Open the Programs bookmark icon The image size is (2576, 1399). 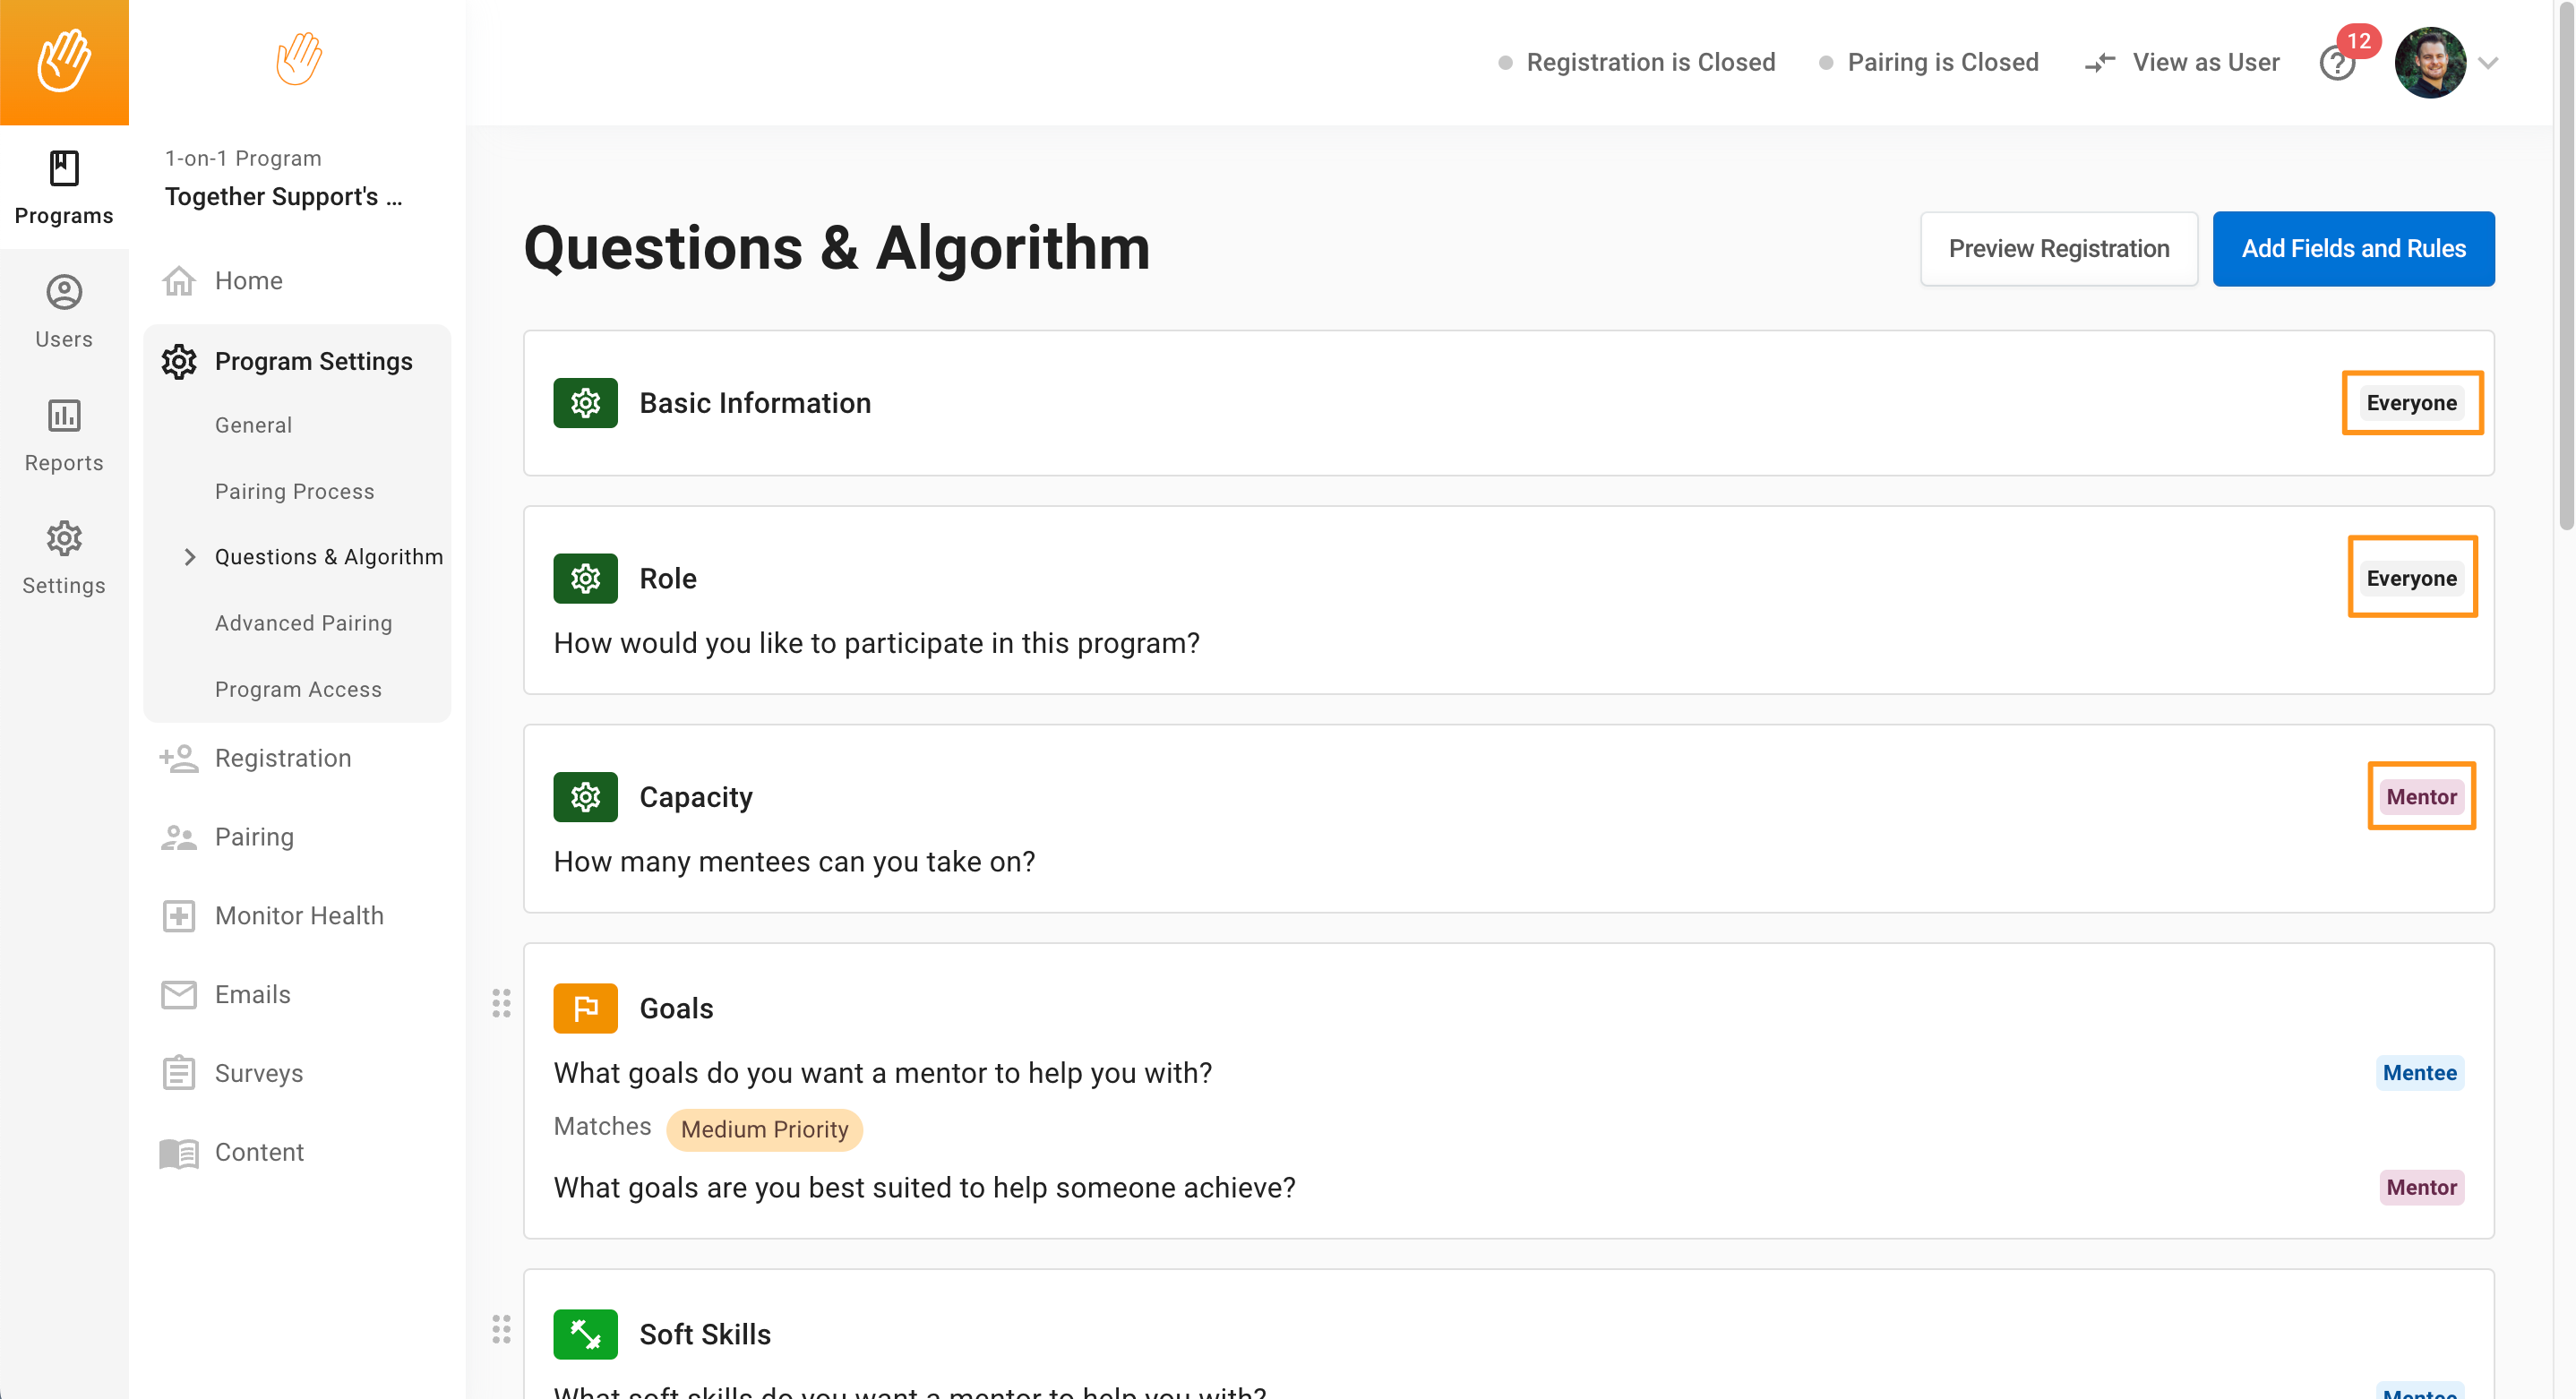[64, 168]
